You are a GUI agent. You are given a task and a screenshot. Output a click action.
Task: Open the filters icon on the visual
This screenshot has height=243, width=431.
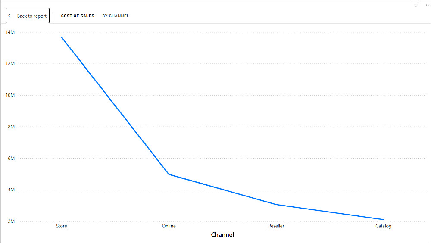click(416, 5)
